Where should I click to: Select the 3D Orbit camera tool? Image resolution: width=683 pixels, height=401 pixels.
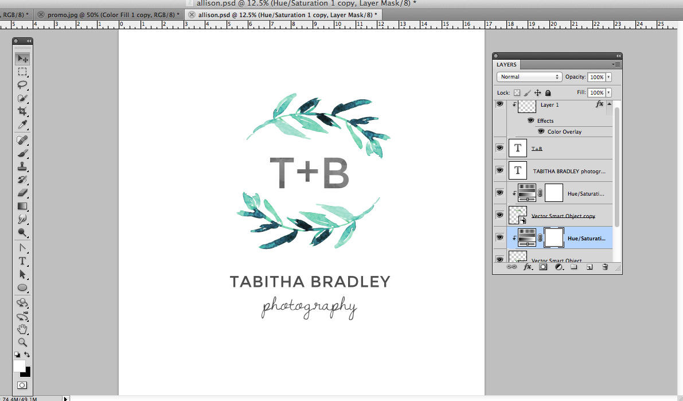22,317
